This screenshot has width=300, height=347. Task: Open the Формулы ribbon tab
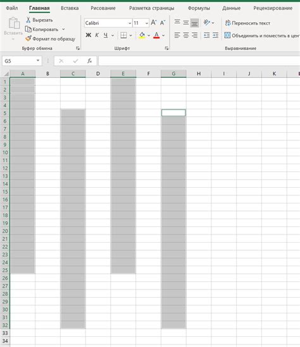coord(199,8)
